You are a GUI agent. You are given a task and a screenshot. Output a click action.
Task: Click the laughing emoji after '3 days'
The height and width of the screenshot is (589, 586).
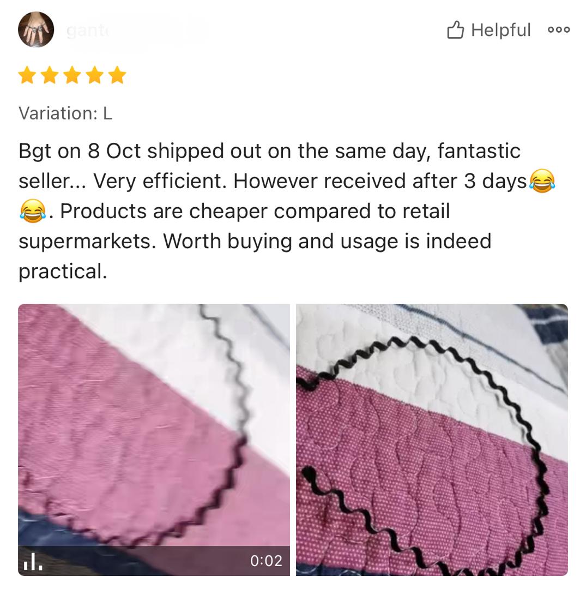click(x=542, y=181)
